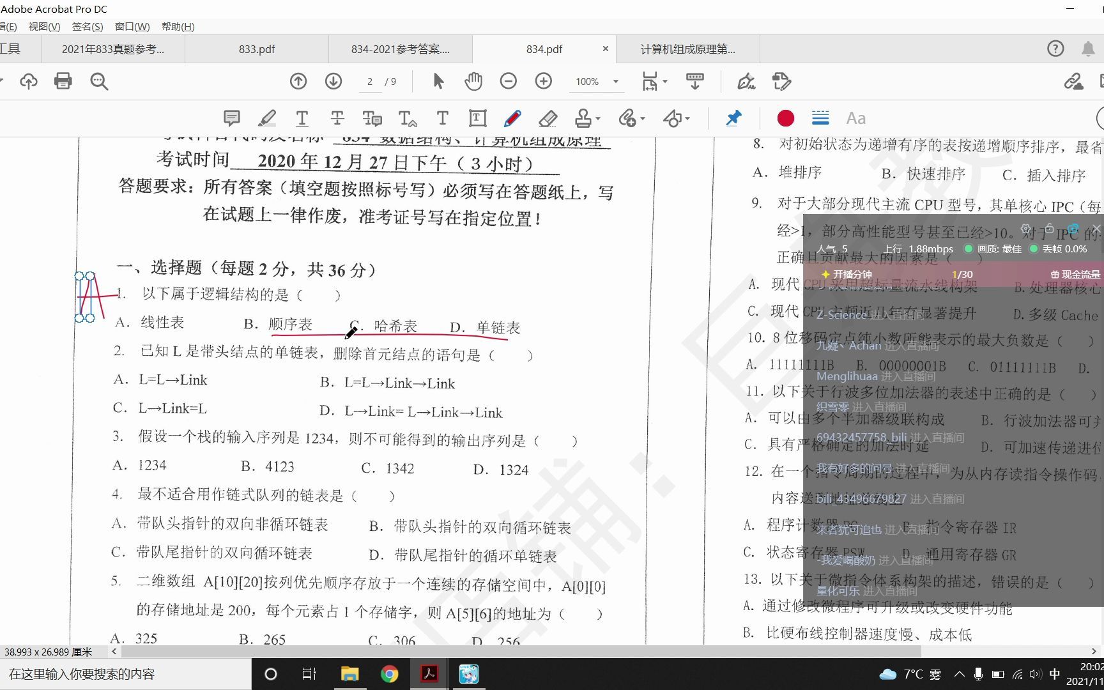Open the line thickness options
Viewport: 1104px width, 690px height.
pos(820,118)
